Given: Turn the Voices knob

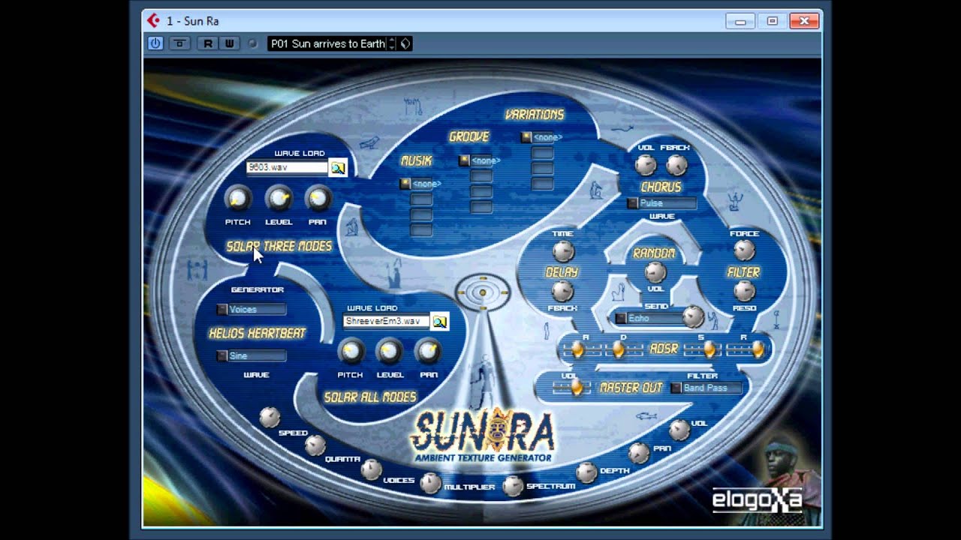Looking at the screenshot, I should pyautogui.click(x=371, y=470).
